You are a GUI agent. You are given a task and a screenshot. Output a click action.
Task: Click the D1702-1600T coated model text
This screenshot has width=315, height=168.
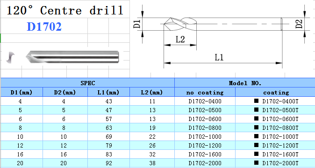pyautogui.click(x=280, y=154)
